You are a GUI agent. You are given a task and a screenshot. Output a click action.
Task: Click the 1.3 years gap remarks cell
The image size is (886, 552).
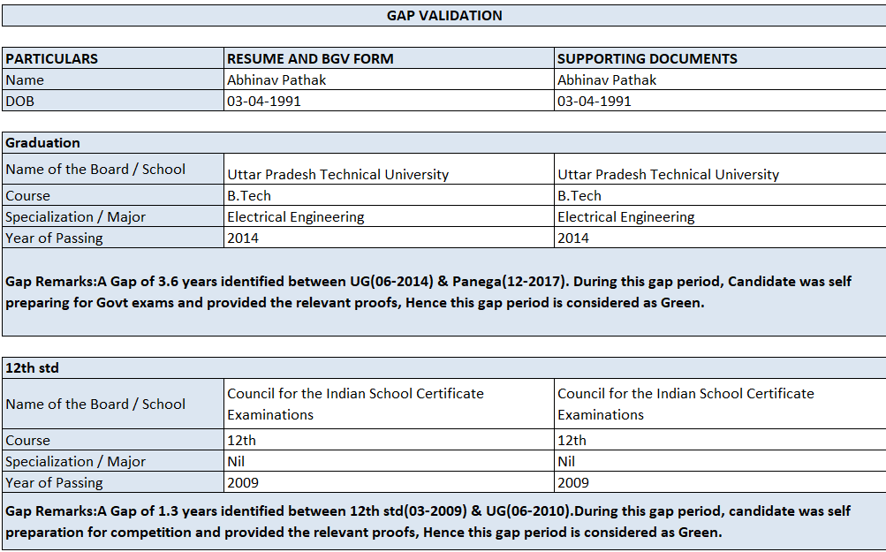[x=443, y=521]
